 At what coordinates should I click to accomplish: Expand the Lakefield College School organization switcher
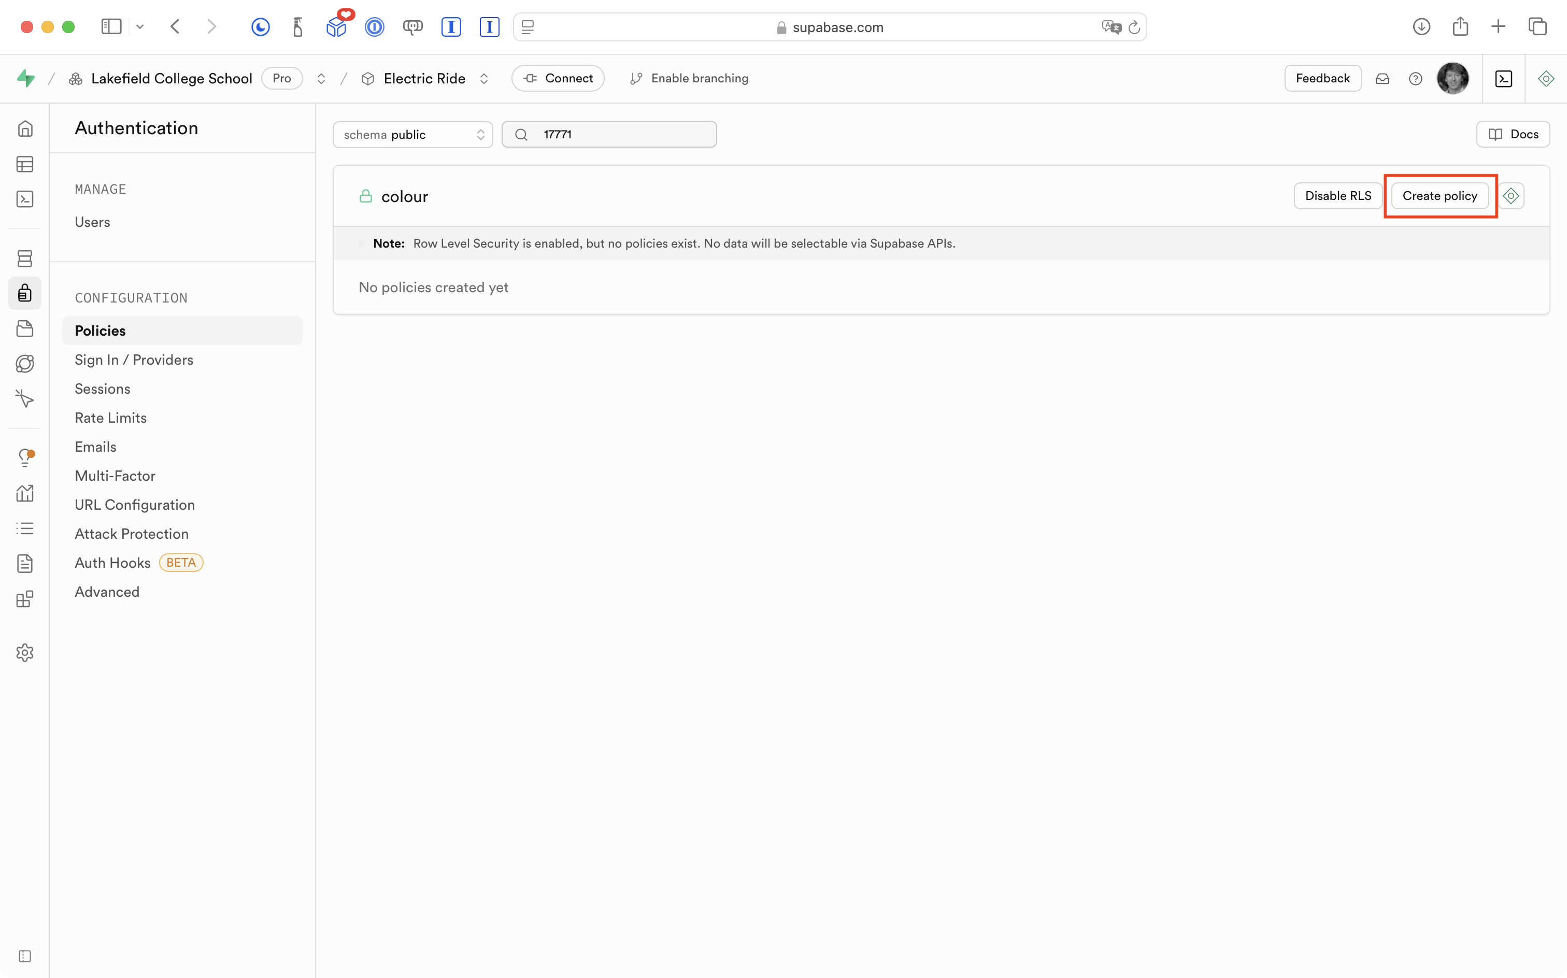point(321,79)
